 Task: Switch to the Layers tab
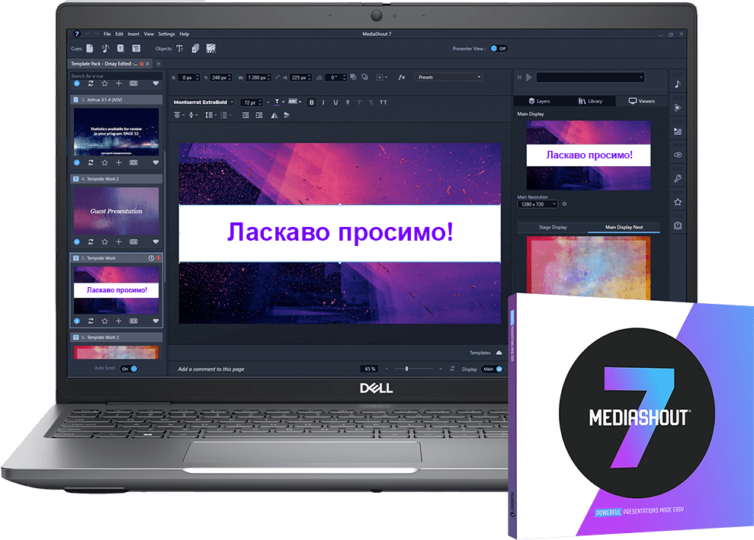click(539, 101)
